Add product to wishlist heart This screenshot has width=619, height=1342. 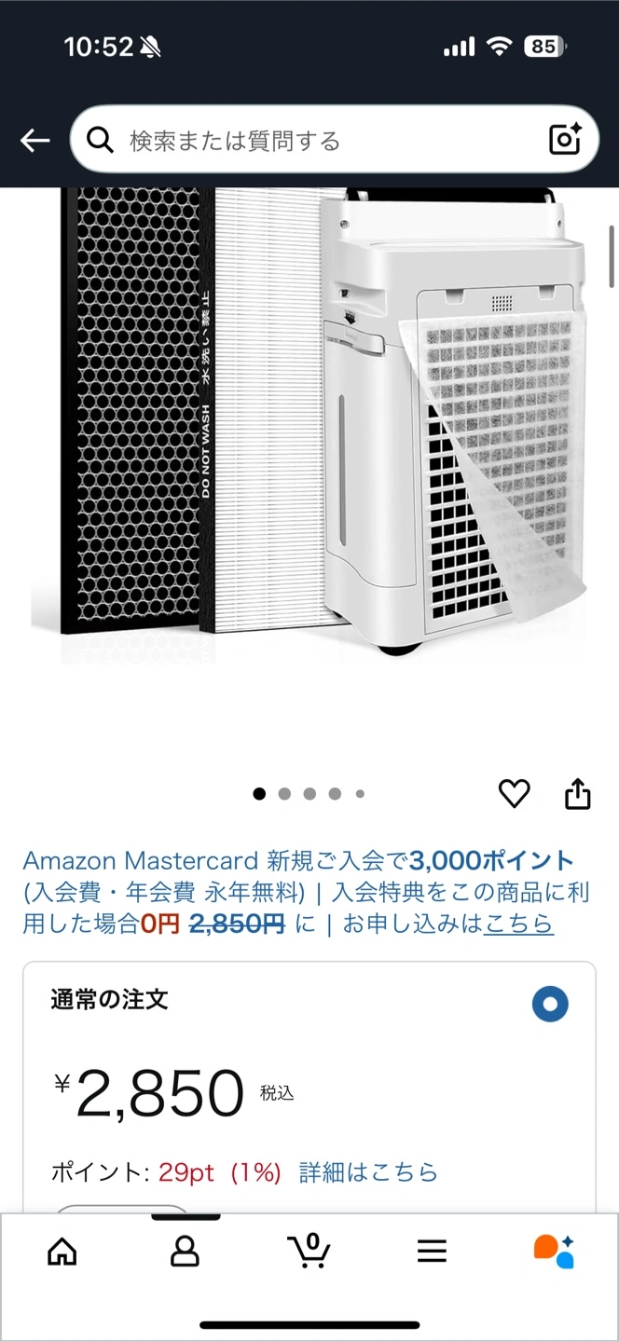(x=514, y=794)
